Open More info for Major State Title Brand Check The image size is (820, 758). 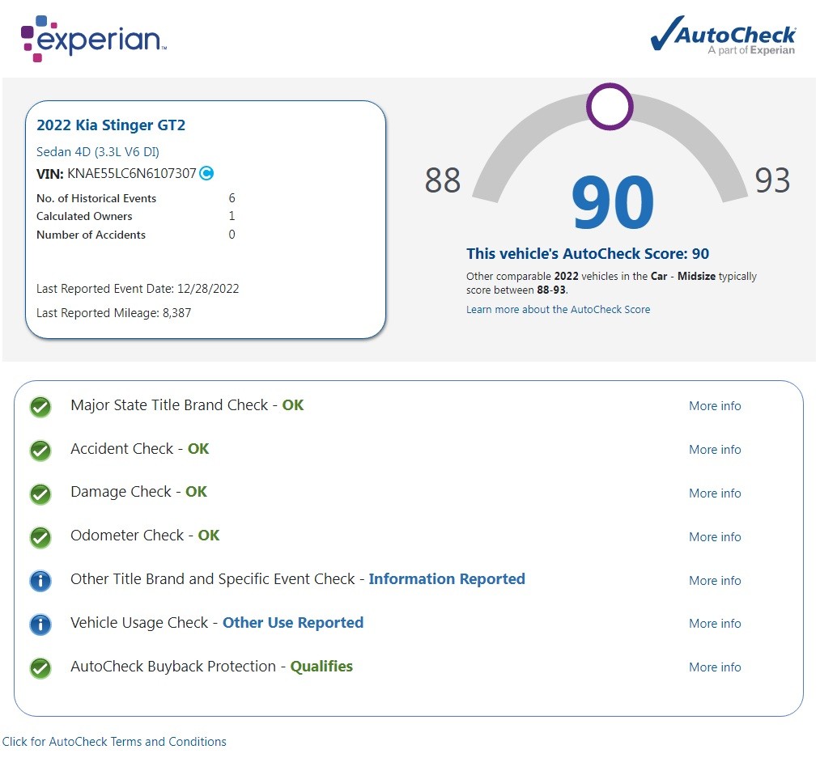click(714, 406)
